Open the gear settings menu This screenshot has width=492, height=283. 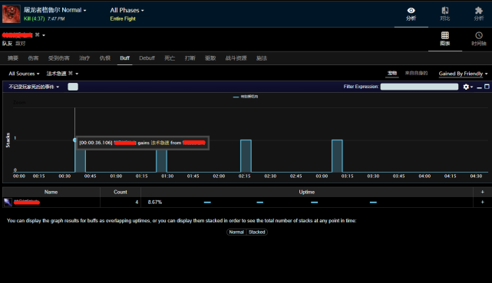467,87
